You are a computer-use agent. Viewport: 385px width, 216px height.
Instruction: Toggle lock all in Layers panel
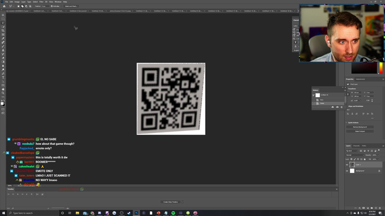[x=365, y=159]
